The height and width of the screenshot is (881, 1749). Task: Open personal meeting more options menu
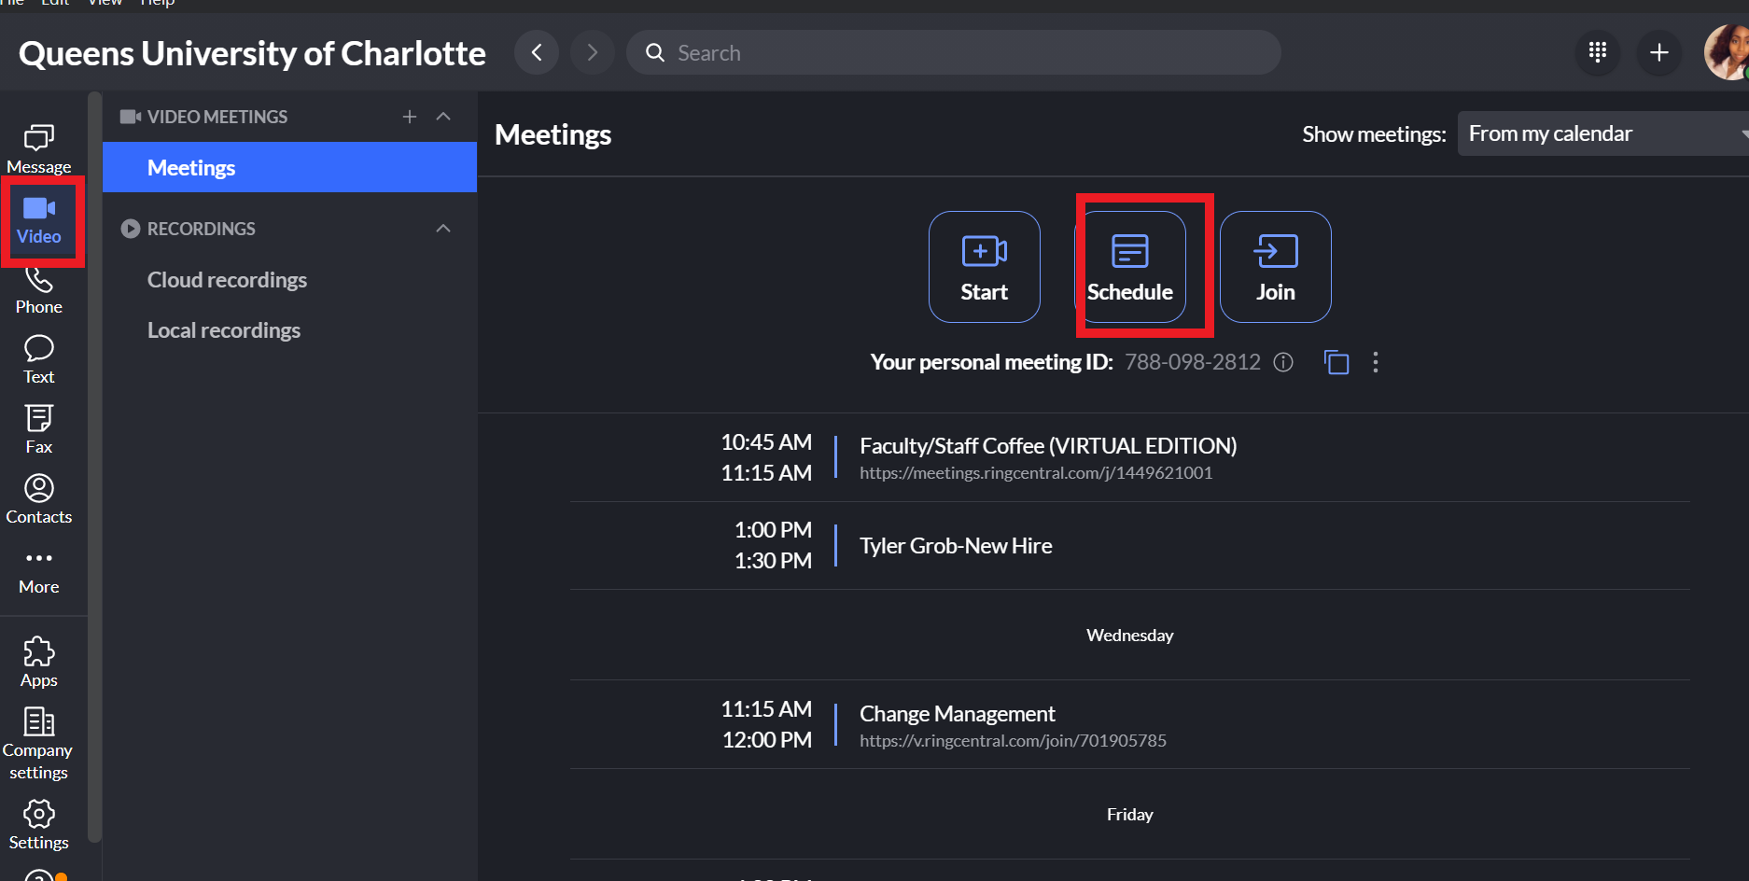pyautogui.click(x=1376, y=362)
